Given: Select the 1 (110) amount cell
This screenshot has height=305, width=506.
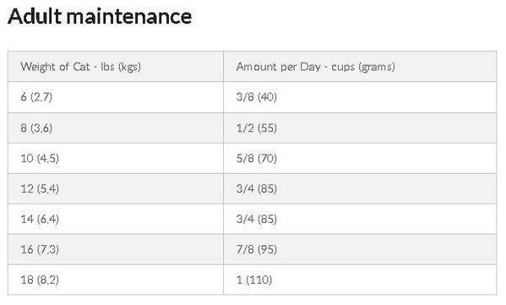Looking at the screenshot, I should click(360, 280).
